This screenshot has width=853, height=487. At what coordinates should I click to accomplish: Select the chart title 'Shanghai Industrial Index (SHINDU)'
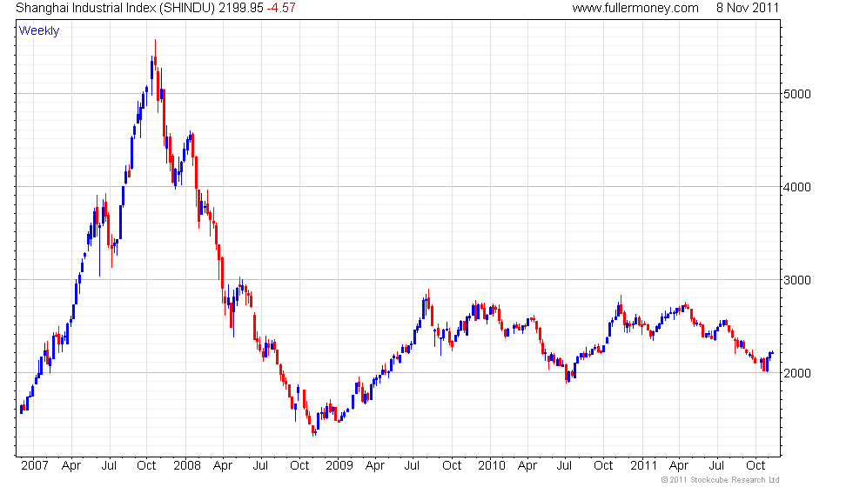pos(116,8)
